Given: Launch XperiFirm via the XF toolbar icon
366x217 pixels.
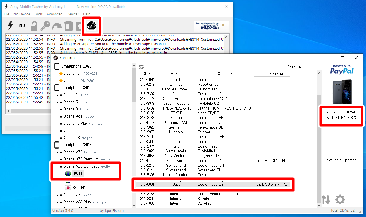Looking at the screenshot, I should point(92,26).
